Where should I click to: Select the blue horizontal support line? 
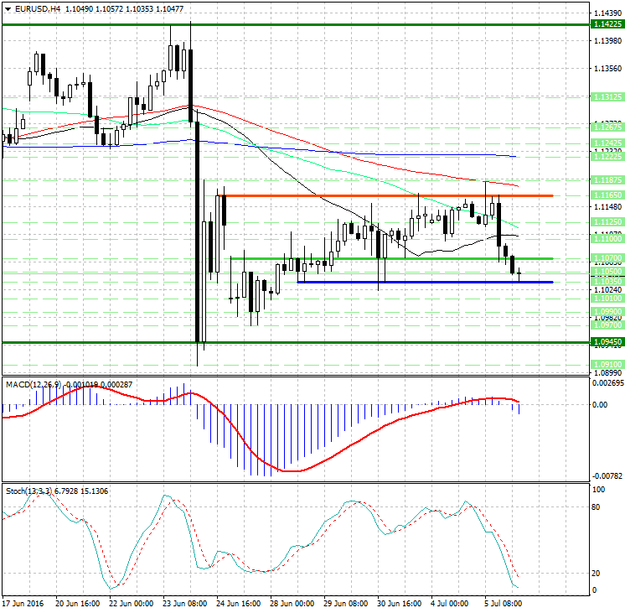tap(419, 282)
